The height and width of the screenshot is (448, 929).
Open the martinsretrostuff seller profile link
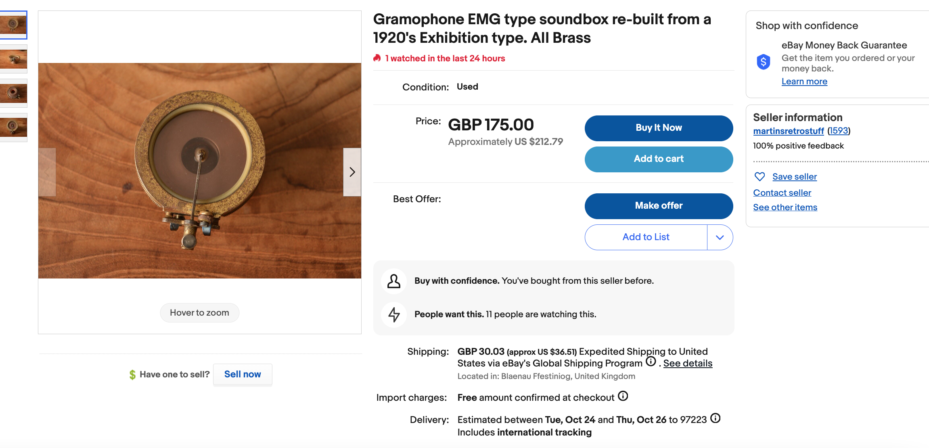click(788, 131)
